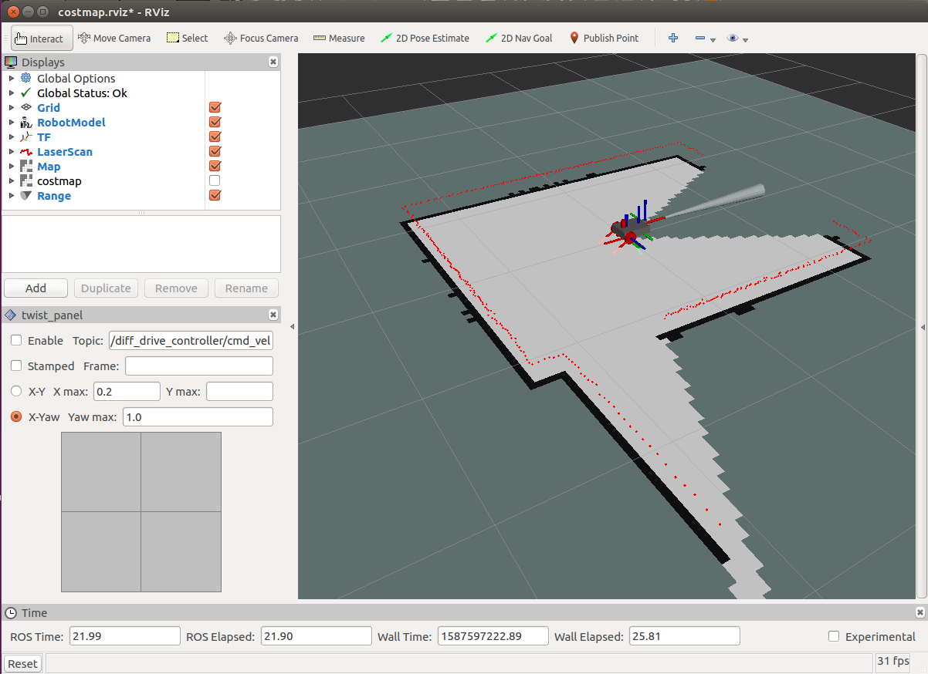Hide the Map display via checkbox
The height and width of the screenshot is (674, 928).
[215, 166]
